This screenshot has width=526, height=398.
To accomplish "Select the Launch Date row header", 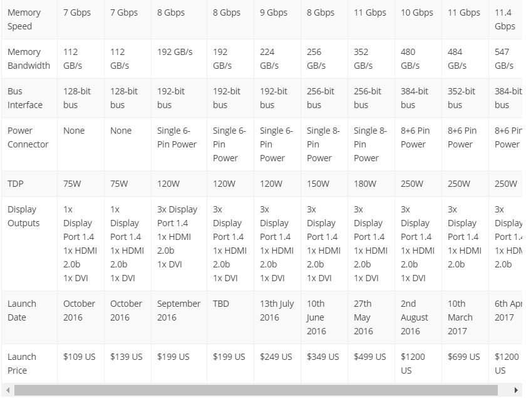I will pos(22,311).
